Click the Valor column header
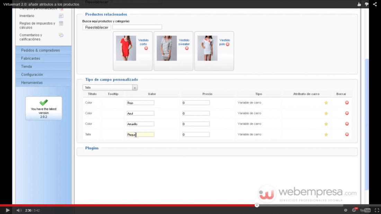Image resolution: width=381 pixels, height=214 pixels. point(152,94)
